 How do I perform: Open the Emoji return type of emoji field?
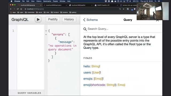point(121,85)
